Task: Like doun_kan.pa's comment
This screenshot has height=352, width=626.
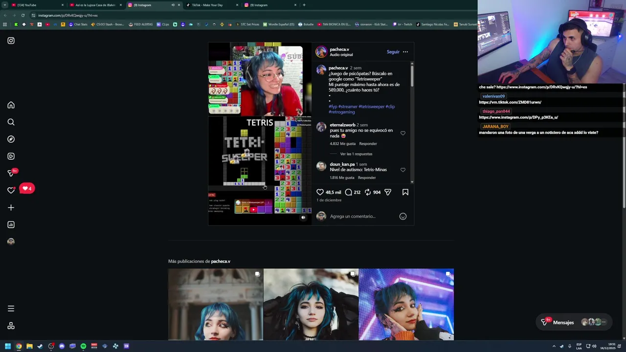Action: click(403, 170)
